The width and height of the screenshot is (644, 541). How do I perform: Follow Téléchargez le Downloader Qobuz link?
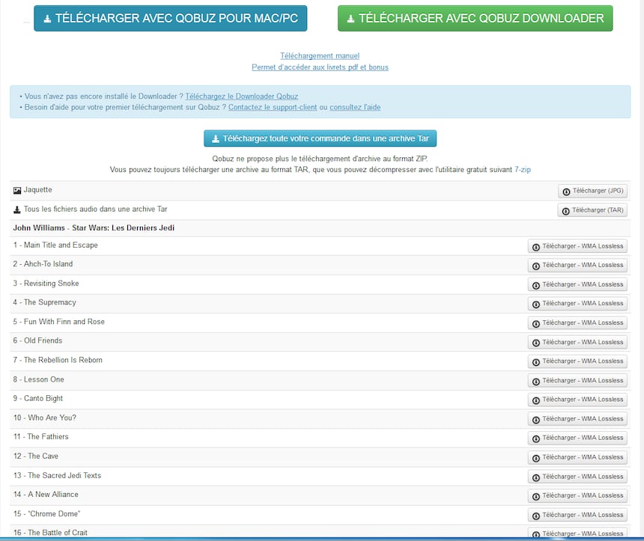coord(241,96)
